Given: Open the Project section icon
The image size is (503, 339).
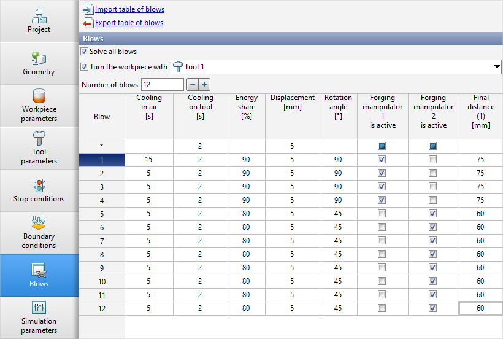Looking at the screenshot, I should point(39,15).
